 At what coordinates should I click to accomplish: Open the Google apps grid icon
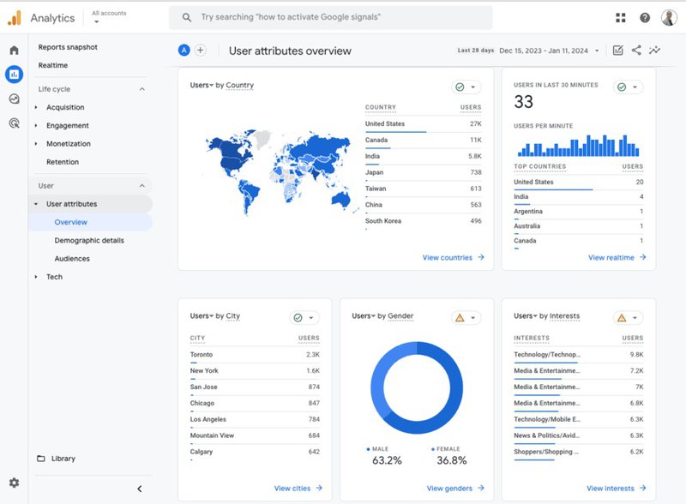coord(621,17)
